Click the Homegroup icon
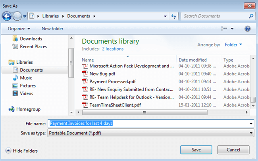 point(12,109)
